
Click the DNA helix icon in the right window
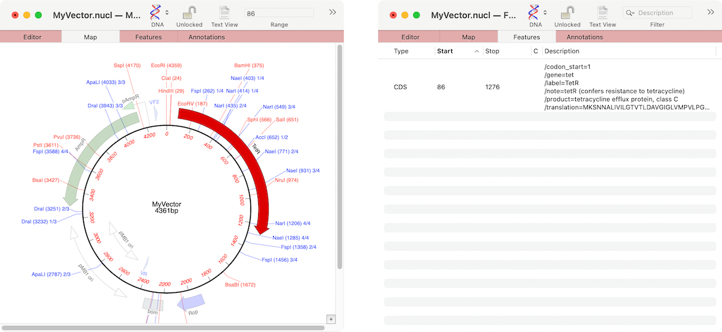pyautogui.click(x=534, y=12)
